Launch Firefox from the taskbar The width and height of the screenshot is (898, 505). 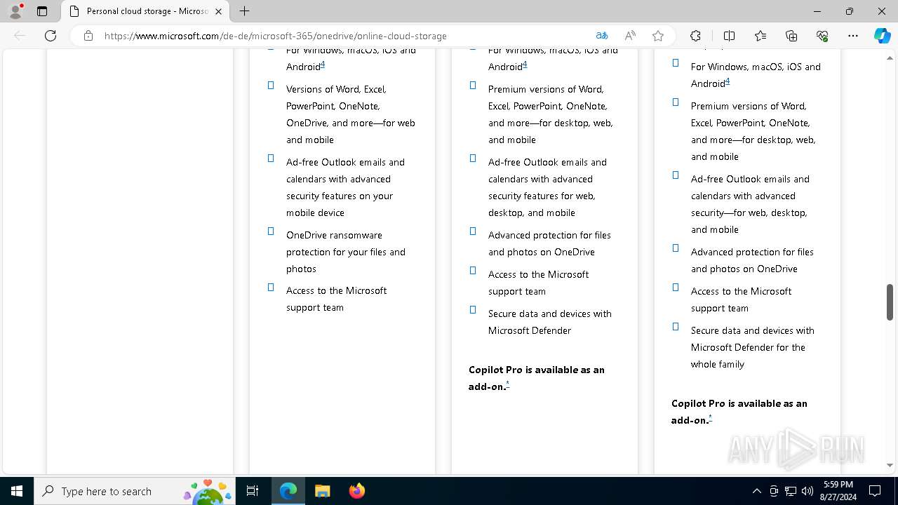point(356,491)
